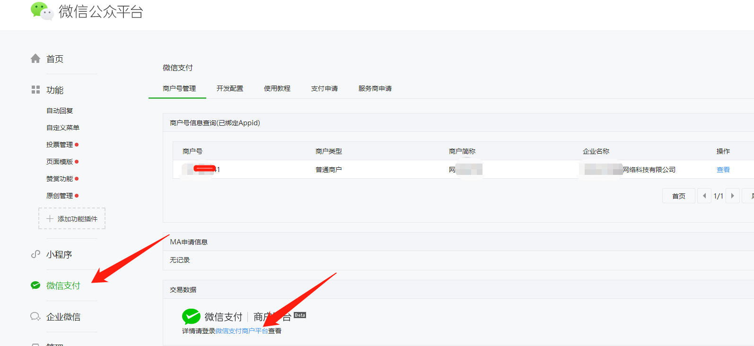Click the chat bubble icon beside 企业微信
Viewport: 754px width, 346px height.
35,317
